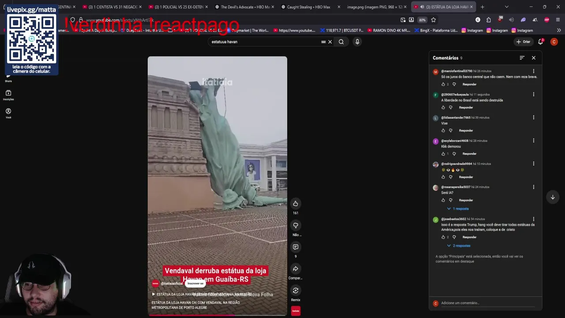565x318 pixels.
Task: Dislike the josebastos3602 comment
Action: (454, 237)
